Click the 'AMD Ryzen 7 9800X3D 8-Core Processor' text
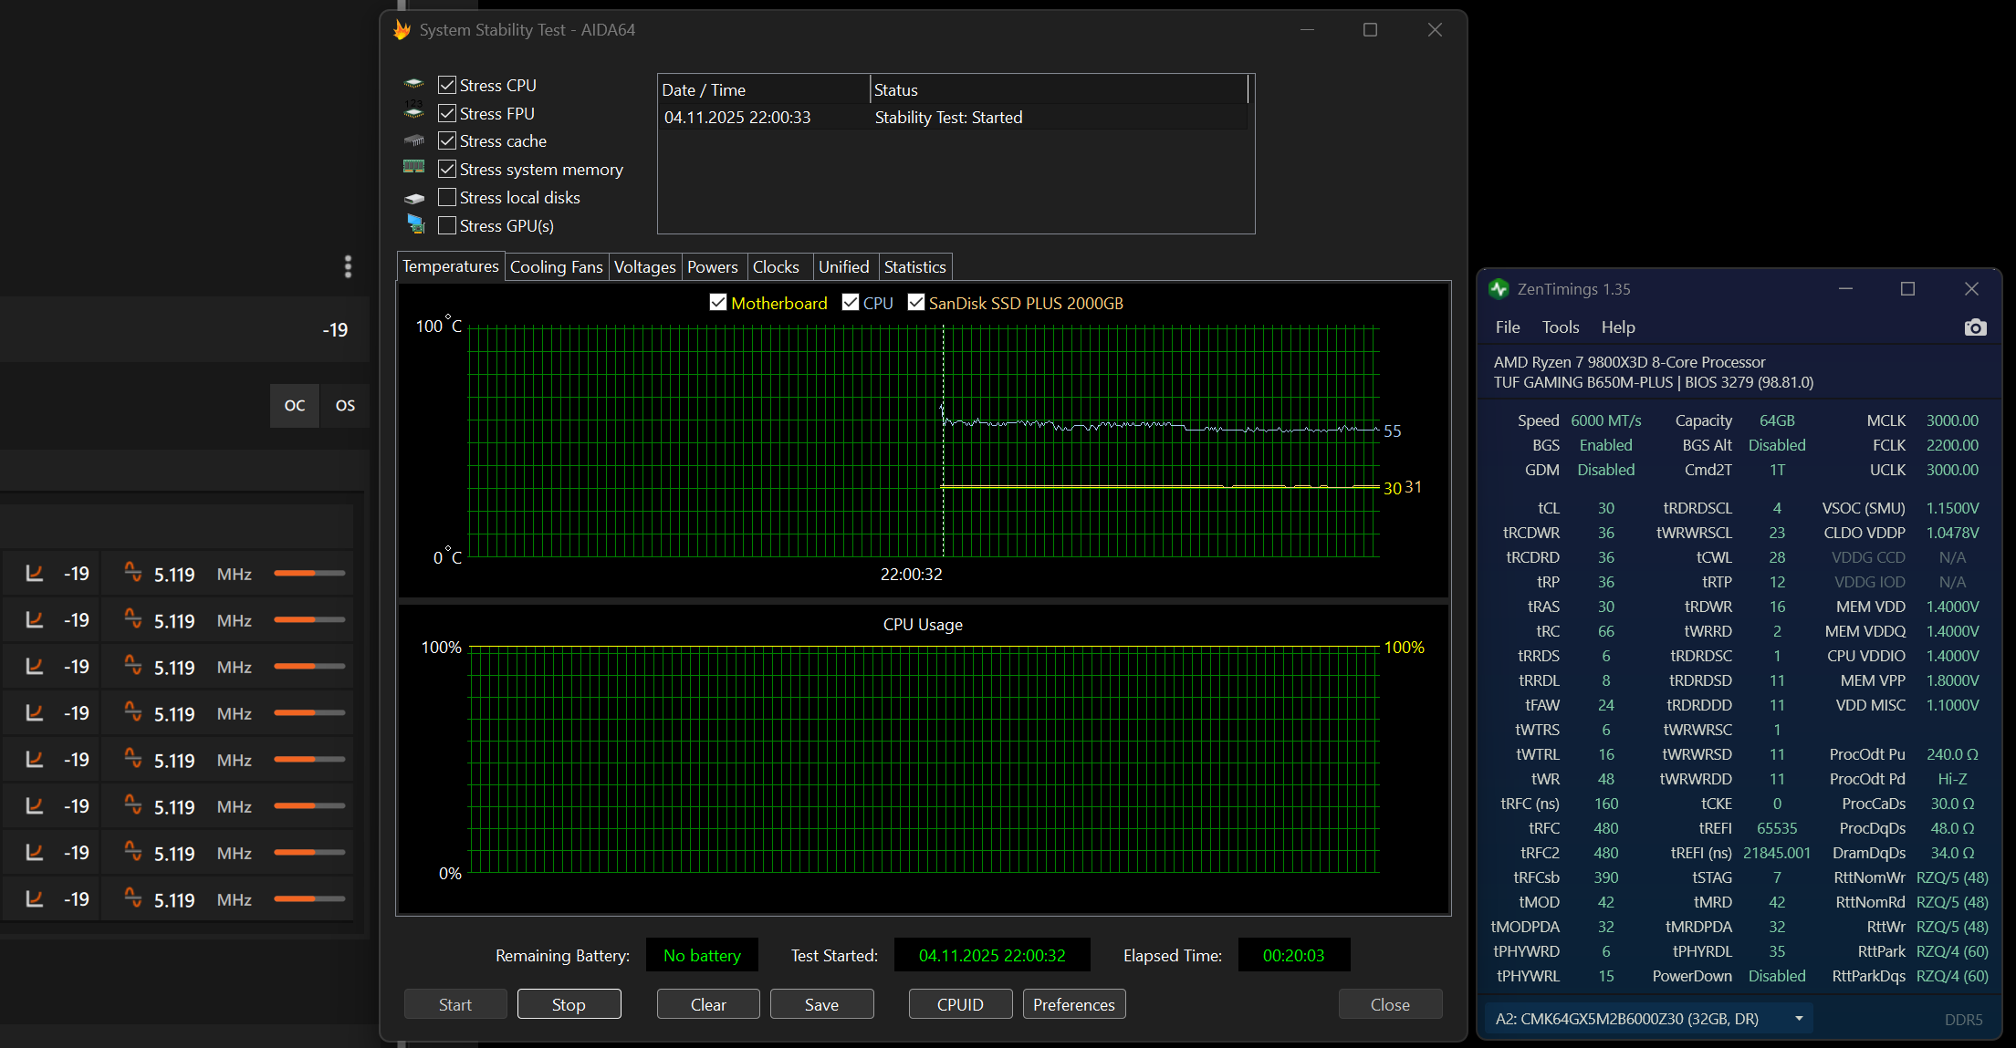Screen dimensions: 2016x1048 tap(1629, 362)
